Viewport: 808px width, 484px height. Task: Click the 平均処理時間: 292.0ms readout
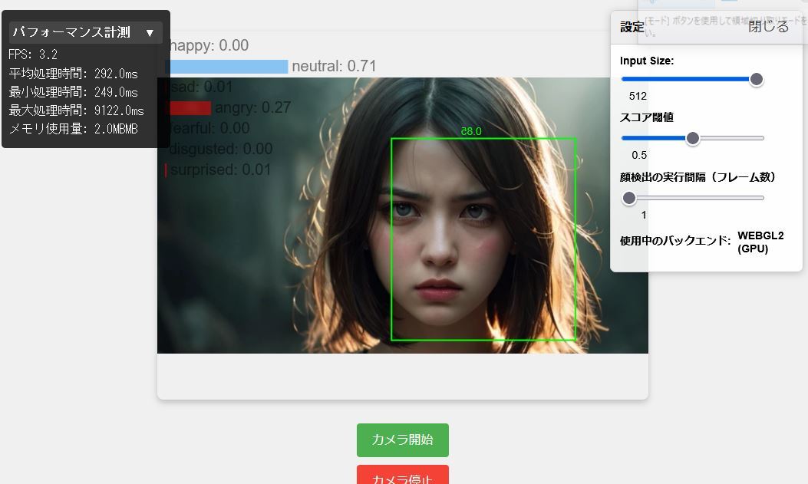[x=73, y=74]
